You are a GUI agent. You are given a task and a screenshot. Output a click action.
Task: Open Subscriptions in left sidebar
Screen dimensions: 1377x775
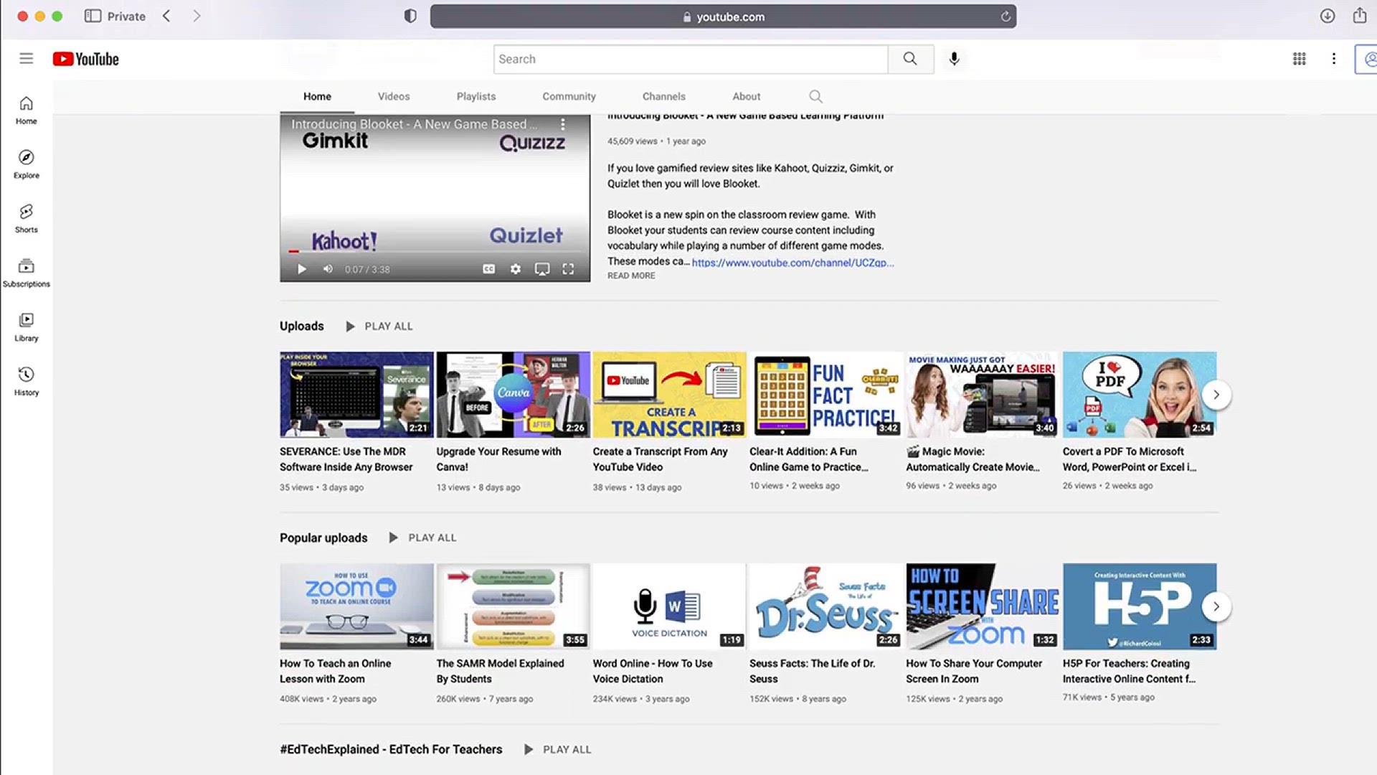27,273
